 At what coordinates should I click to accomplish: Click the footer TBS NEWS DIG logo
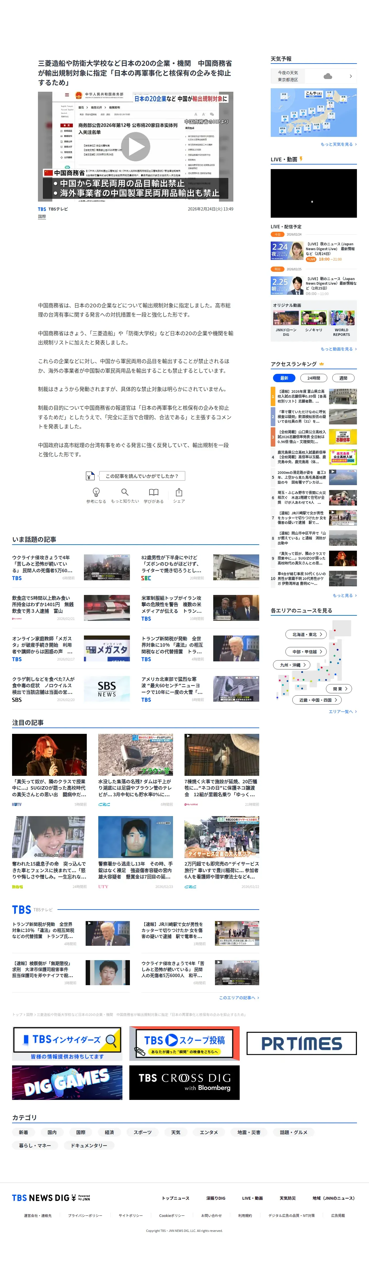(51, 1197)
